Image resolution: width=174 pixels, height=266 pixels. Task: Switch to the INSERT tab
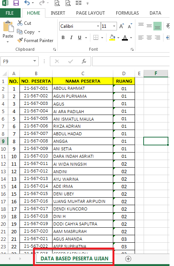58,13
